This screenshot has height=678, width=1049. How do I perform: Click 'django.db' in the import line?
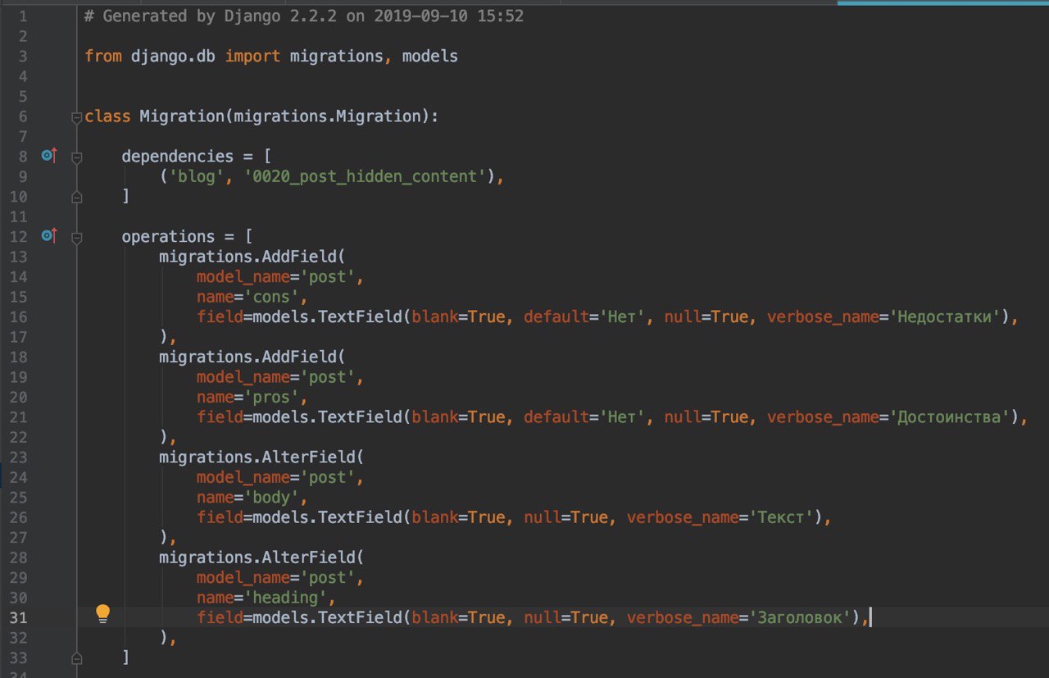click(173, 57)
